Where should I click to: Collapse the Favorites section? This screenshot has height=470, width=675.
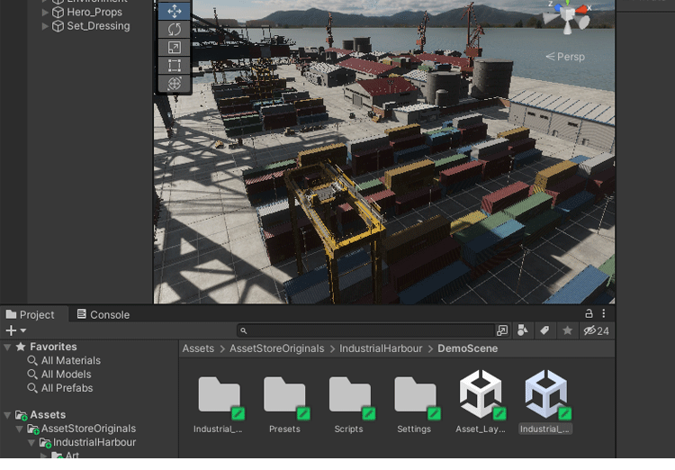(7, 347)
